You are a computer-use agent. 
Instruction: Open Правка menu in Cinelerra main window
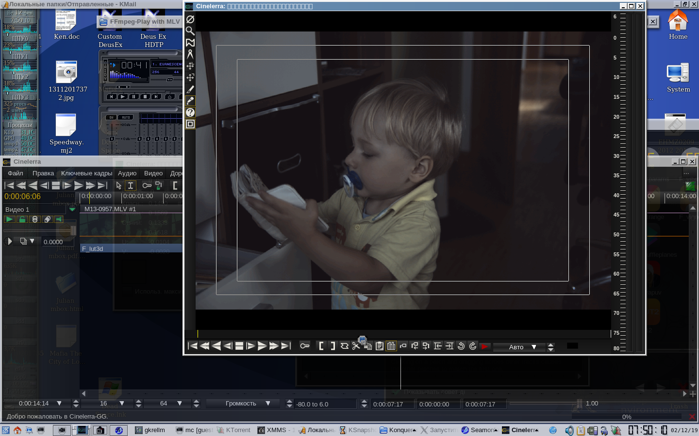coord(43,173)
